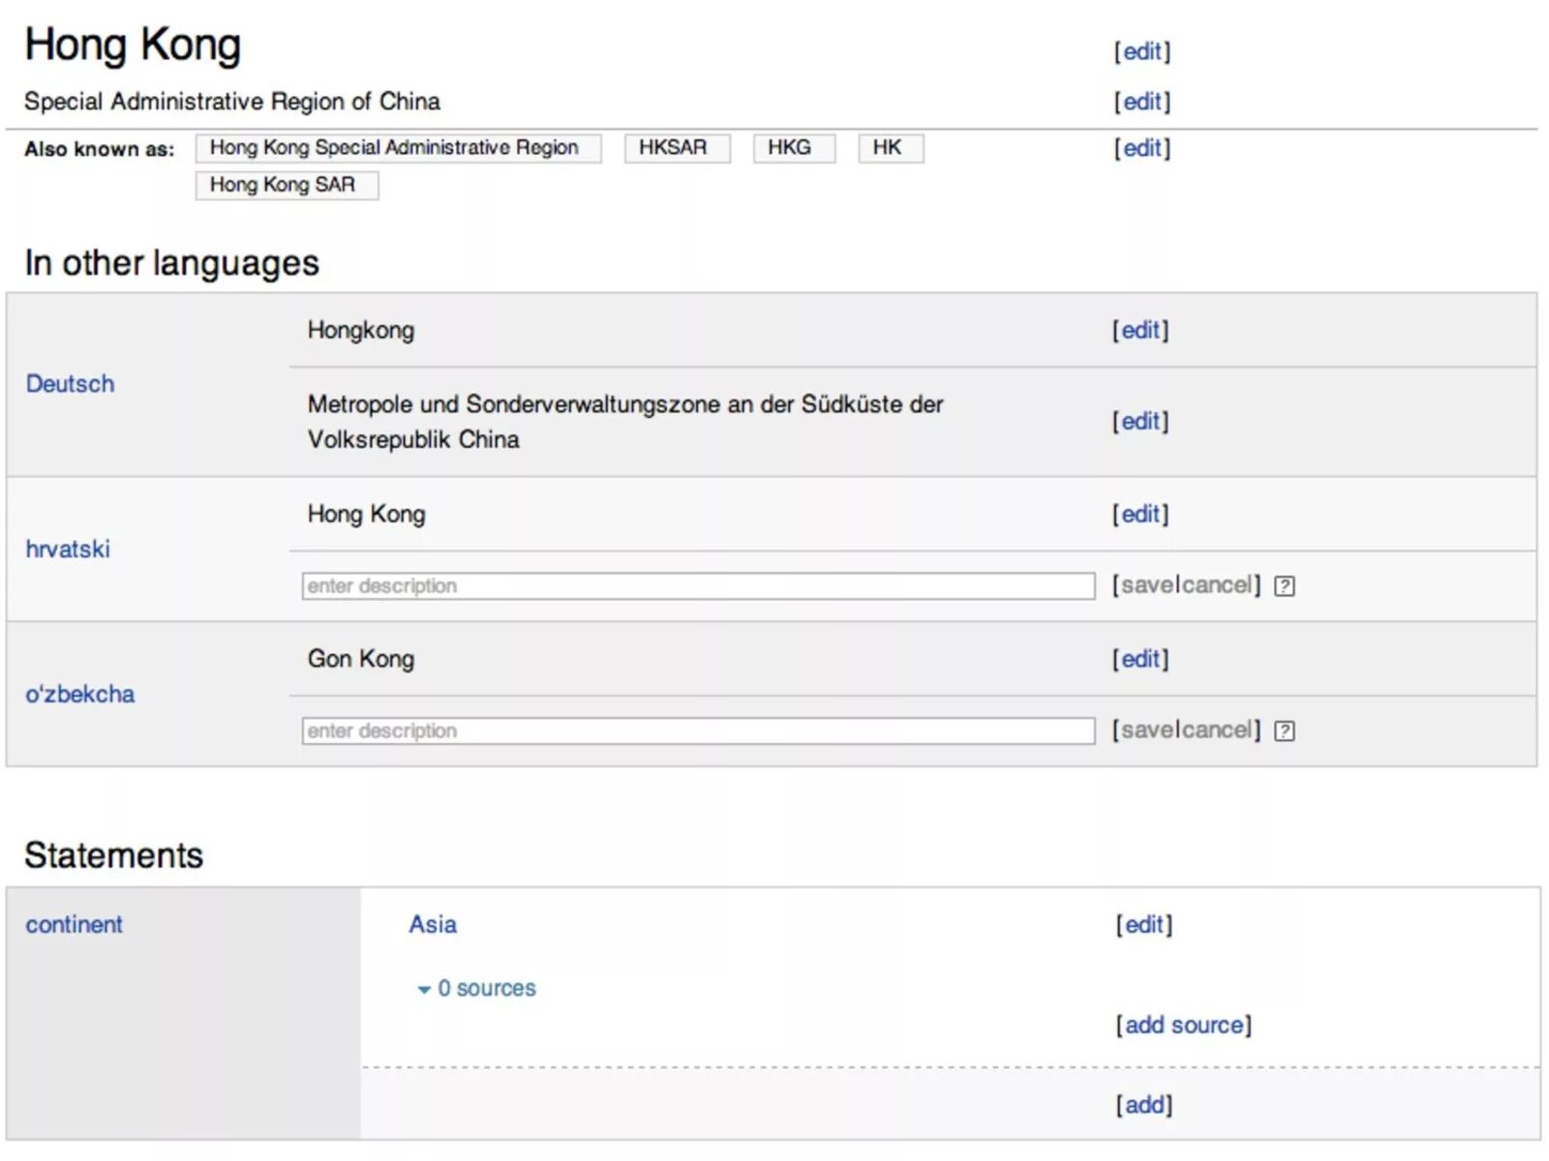This screenshot has height=1161, width=1549.
Task: Edit the Hong Kong title label
Action: (1142, 51)
